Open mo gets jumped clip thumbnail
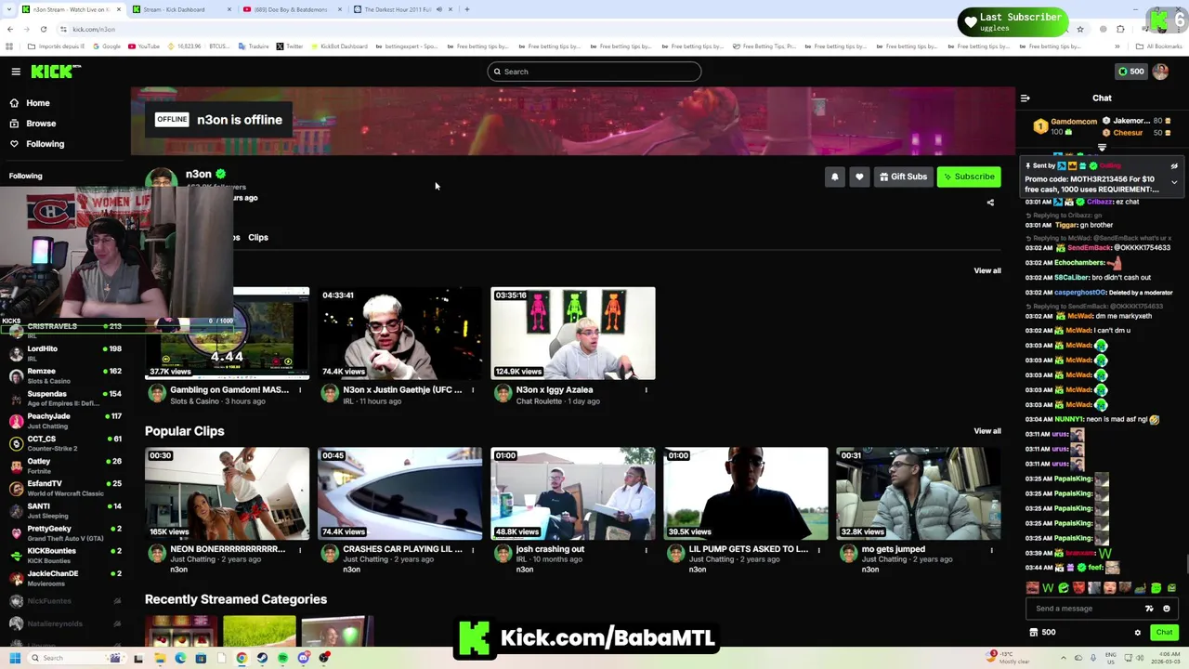1189x669 pixels. (919, 493)
